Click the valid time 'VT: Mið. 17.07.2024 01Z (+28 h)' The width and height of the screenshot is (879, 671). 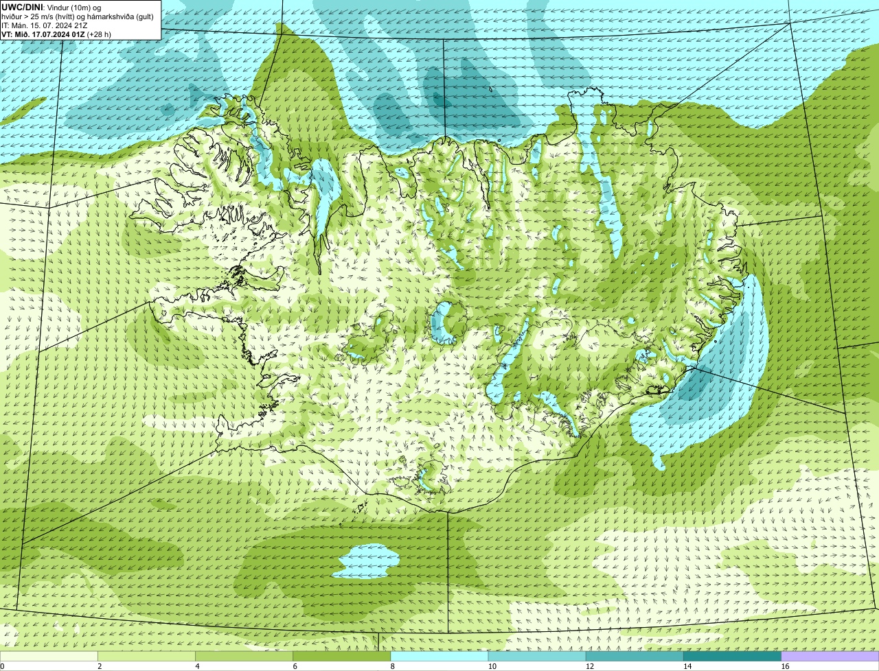coord(56,34)
